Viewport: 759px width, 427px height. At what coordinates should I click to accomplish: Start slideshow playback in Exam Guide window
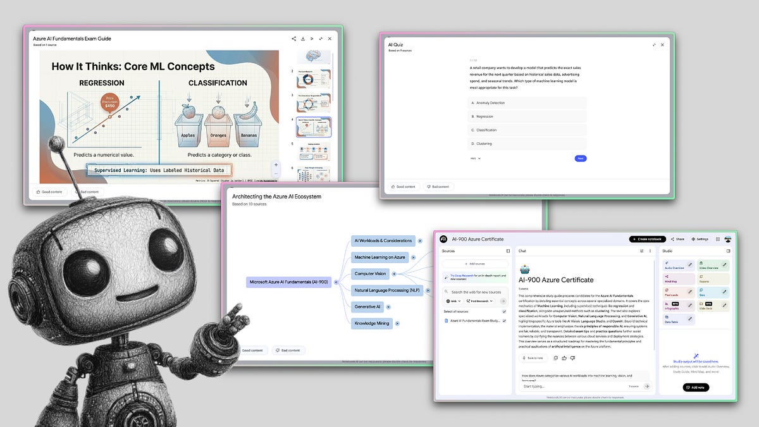point(312,39)
